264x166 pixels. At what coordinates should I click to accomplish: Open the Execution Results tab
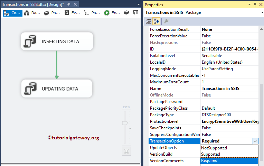point(112,13)
